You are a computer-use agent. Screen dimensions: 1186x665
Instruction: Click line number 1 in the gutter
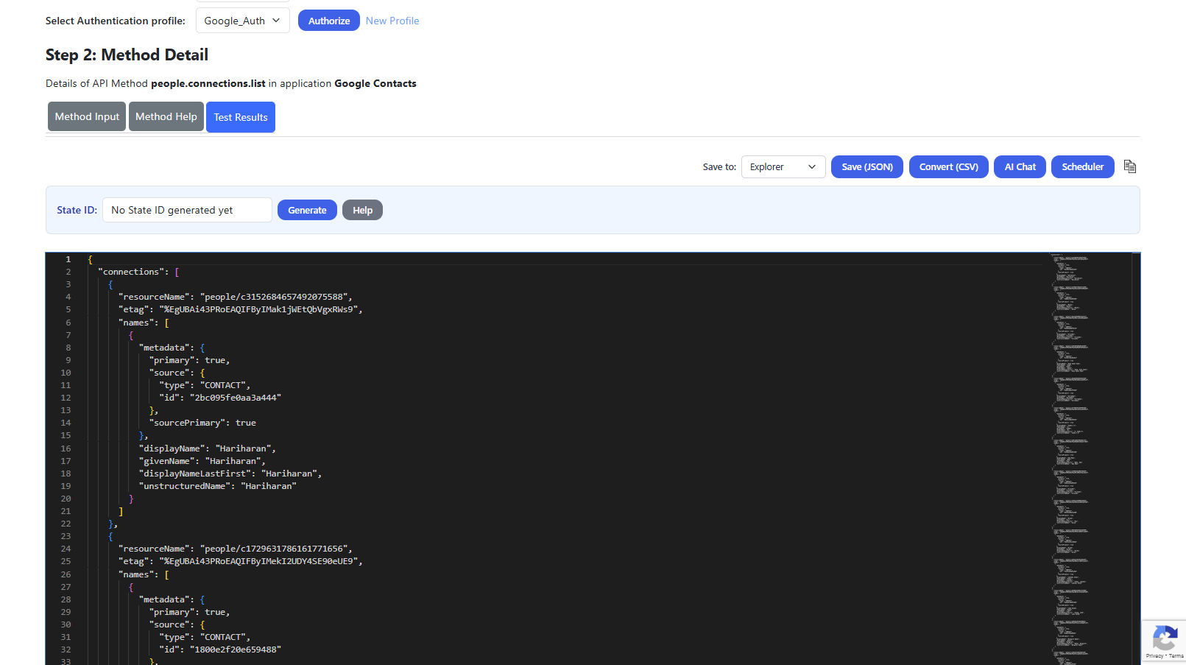tap(68, 259)
